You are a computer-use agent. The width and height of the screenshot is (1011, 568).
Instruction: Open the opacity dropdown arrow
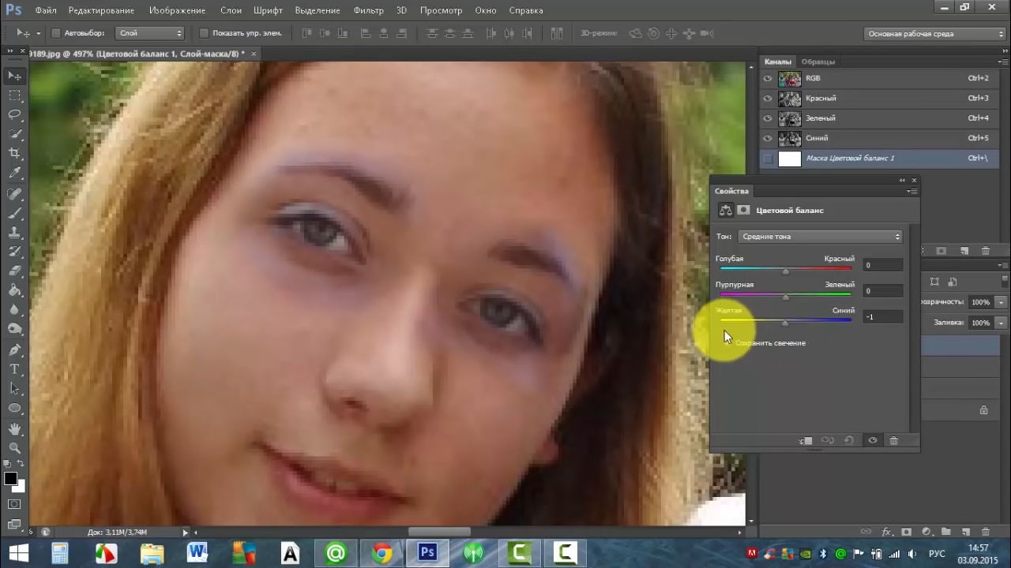tap(1001, 302)
